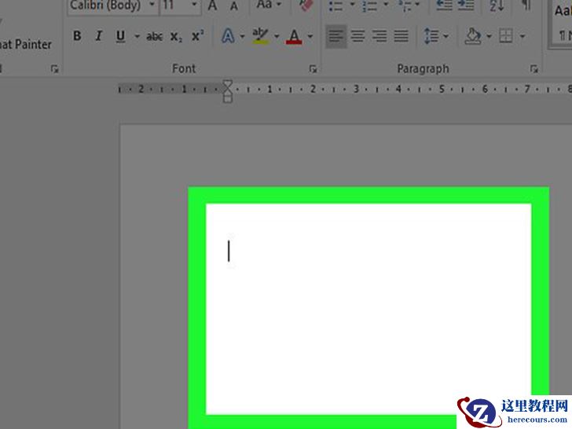
Task: Click the Bullets list icon
Action: pyautogui.click(x=335, y=5)
